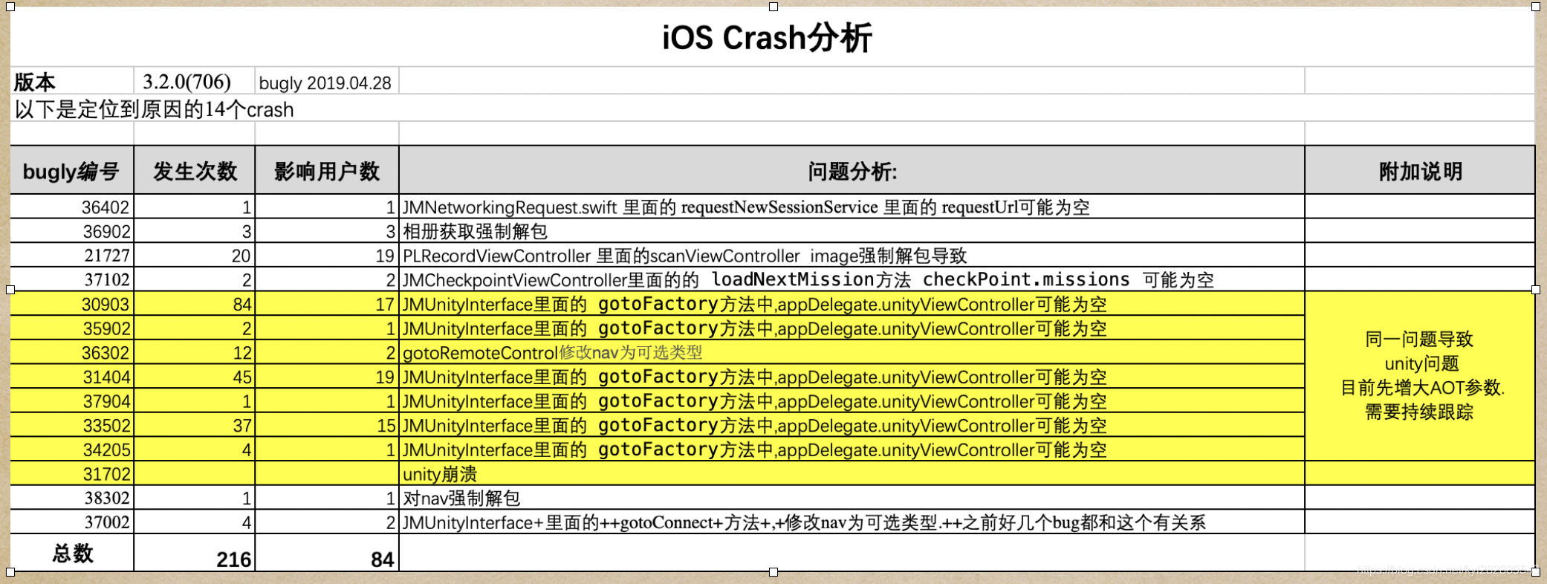1547x584 pixels.
Task: Select the PLRecordViewController analysis cell
Action: 852,255
